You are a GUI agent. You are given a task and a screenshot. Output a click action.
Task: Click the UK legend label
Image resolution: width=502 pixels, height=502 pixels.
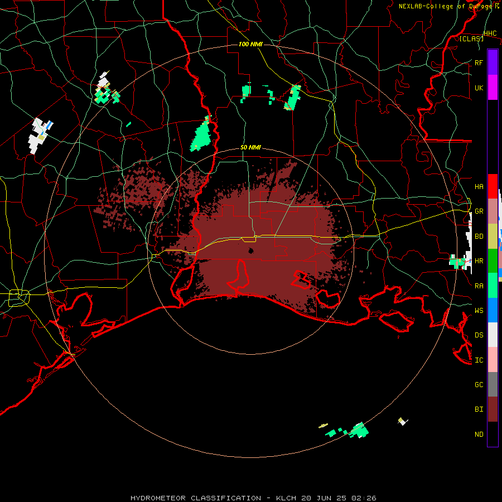pos(479,88)
